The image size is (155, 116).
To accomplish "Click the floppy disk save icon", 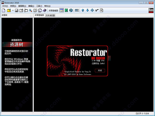I will coord(17,10).
